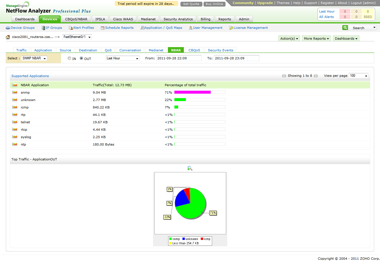This screenshot has width=380, height=262.
Task: Click the License Management icon
Action: 231,28
